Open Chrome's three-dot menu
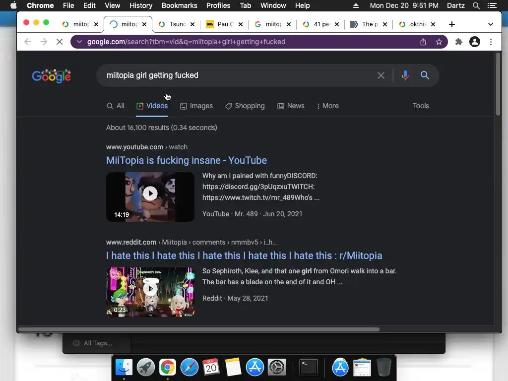Screen dimensions: 508x381 point(491,42)
